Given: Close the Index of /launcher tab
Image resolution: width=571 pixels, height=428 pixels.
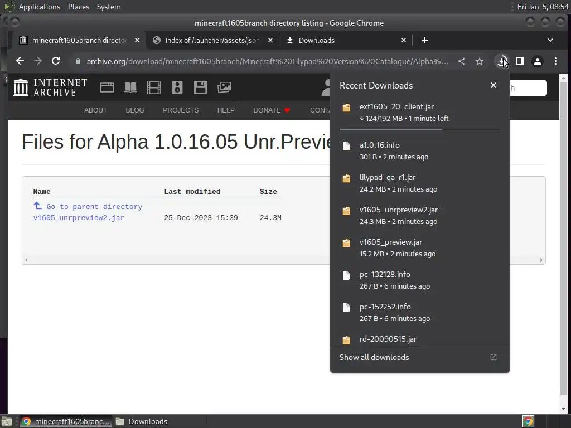Looking at the screenshot, I should 270,40.
